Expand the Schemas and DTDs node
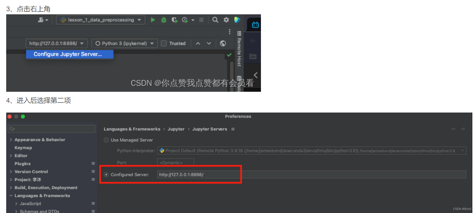Image resolution: width=476 pixels, height=213 pixels. [16, 211]
